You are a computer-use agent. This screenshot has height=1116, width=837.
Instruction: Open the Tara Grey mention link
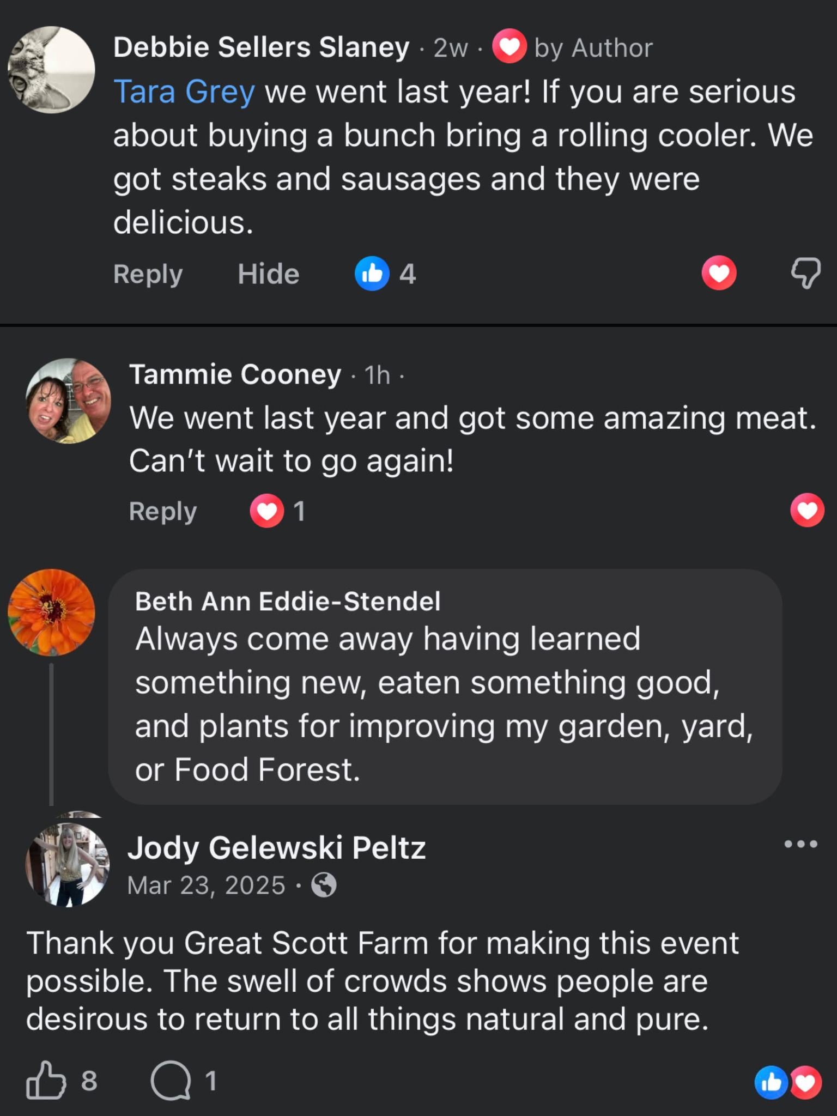point(184,92)
